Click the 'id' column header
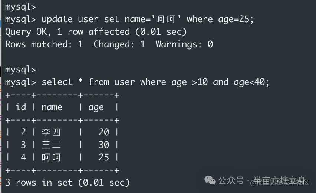The image size is (316, 193). point(21,107)
